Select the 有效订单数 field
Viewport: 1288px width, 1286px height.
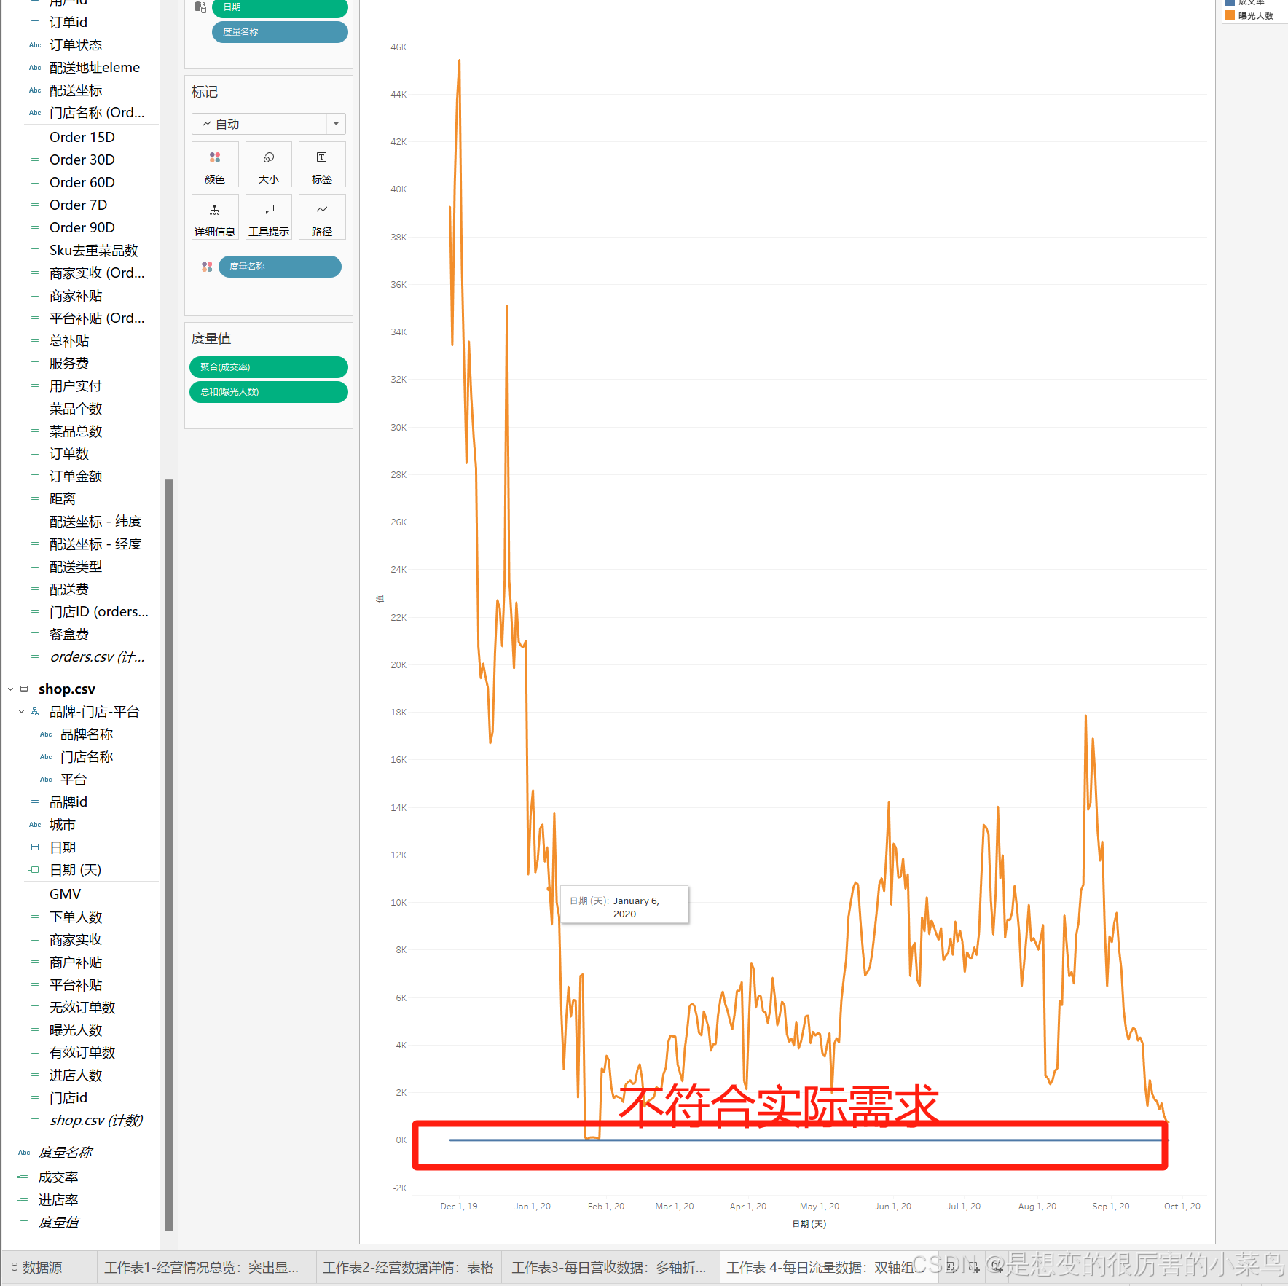pyautogui.click(x=82, y=1053)
